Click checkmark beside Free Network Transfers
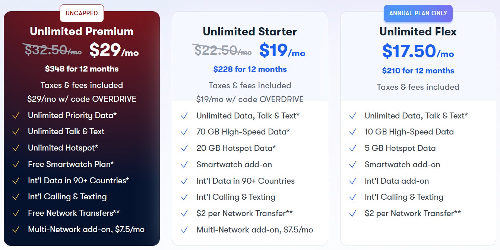500x250 pixels. tap(16, 213)
